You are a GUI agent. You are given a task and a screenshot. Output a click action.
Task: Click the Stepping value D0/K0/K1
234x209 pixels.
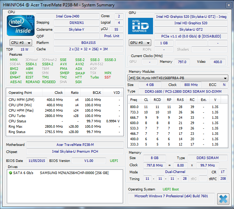tap(77, 23)
